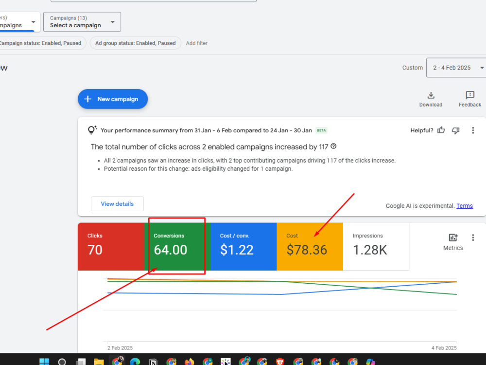
Task: Open Brave browser from the taskbar
Action: [280, 362]
